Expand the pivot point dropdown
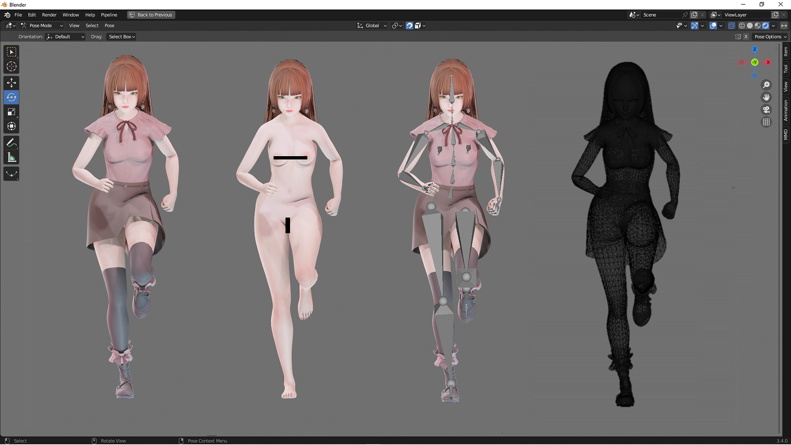 pos(397,25)
